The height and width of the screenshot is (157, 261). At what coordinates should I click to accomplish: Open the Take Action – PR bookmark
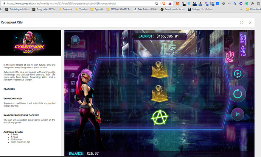(x=146, y=9)
